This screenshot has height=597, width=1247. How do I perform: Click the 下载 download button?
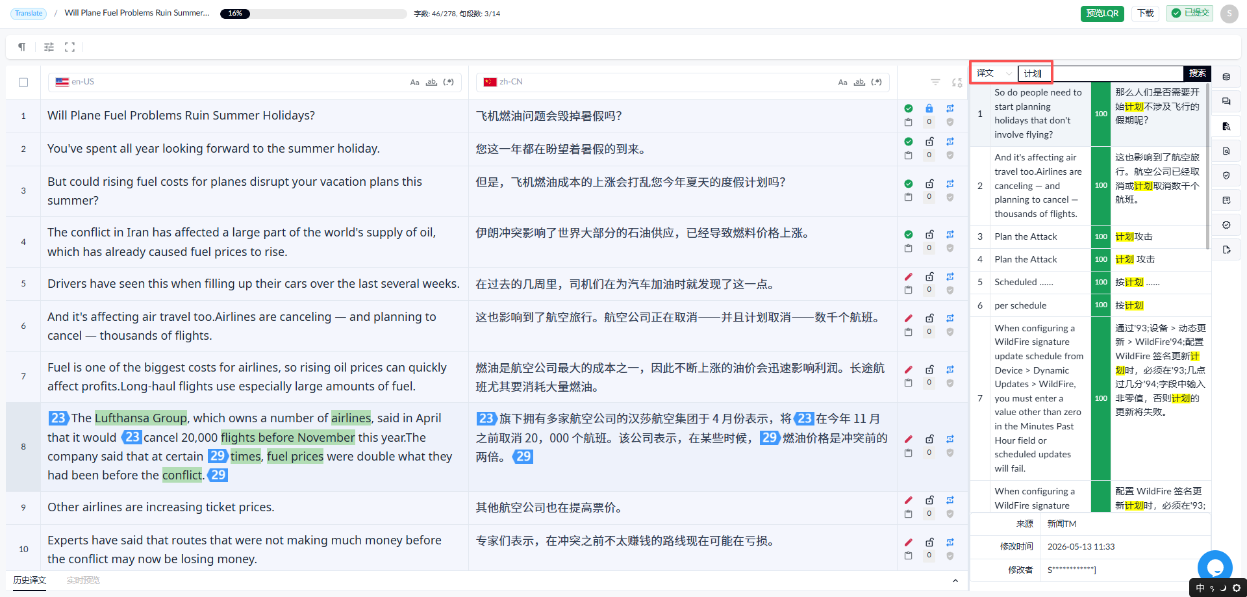pos(1146,13)
